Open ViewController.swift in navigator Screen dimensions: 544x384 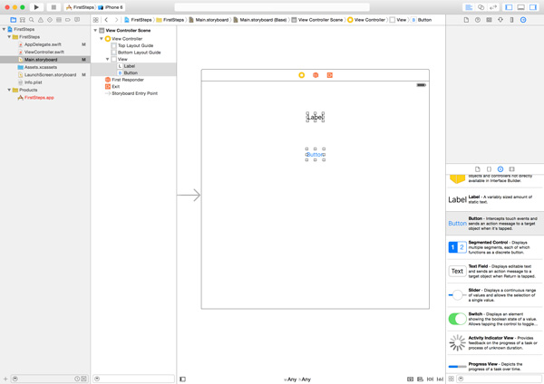click(x=44, y=52)
